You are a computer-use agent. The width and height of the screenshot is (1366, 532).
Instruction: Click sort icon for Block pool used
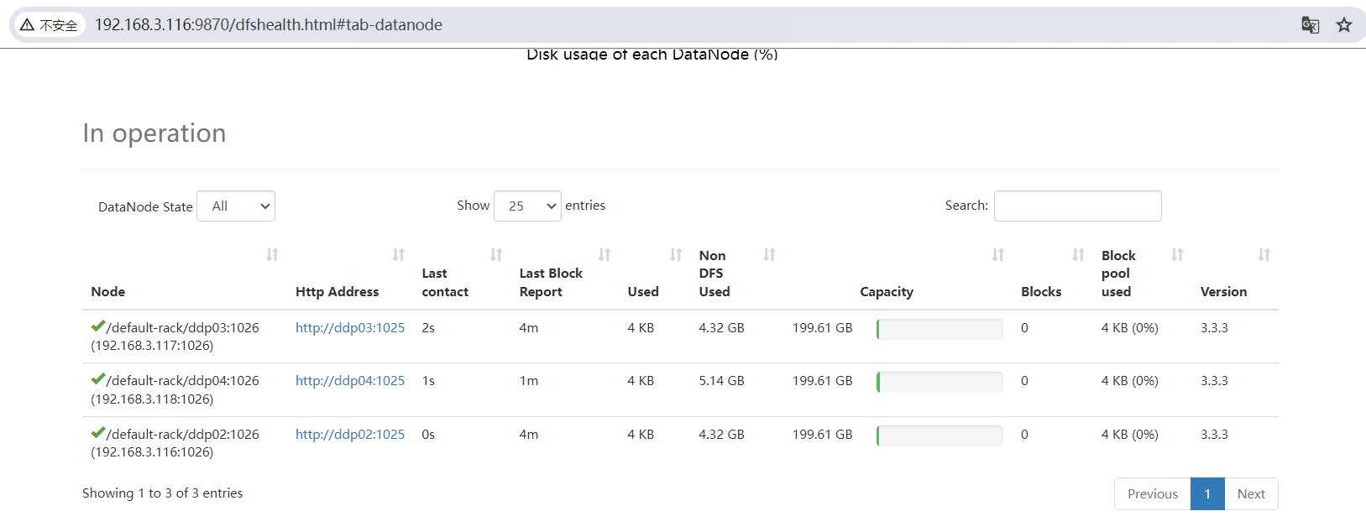(x=1177, y=255)
